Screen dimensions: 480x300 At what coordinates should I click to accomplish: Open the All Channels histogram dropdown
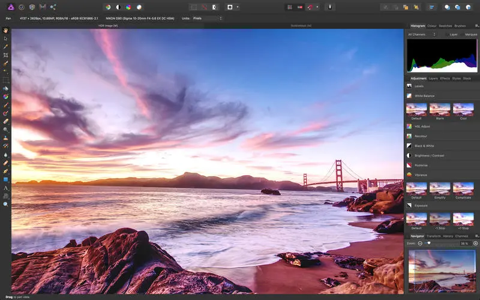point(422,34)
